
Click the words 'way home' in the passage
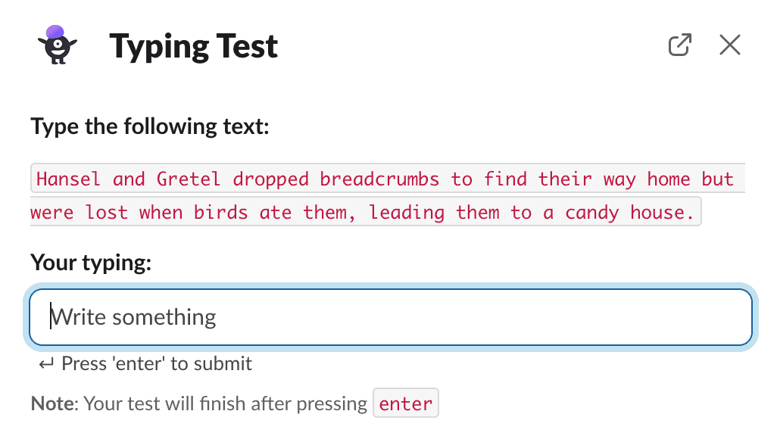click(x=647, y=179)
